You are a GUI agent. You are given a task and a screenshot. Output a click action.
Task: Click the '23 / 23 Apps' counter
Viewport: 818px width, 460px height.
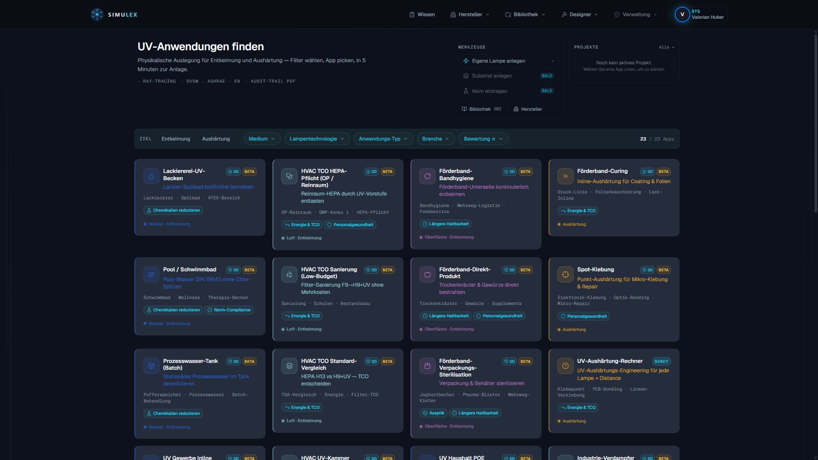[x=657, y=139]
